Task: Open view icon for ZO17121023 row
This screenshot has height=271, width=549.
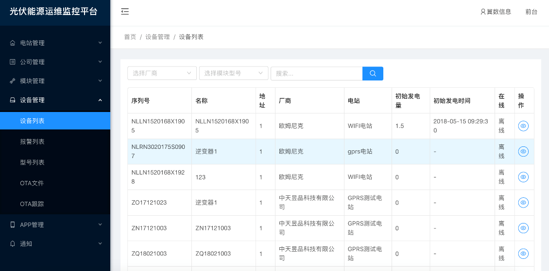Action: pyautogui.click(x=523, y=202)
